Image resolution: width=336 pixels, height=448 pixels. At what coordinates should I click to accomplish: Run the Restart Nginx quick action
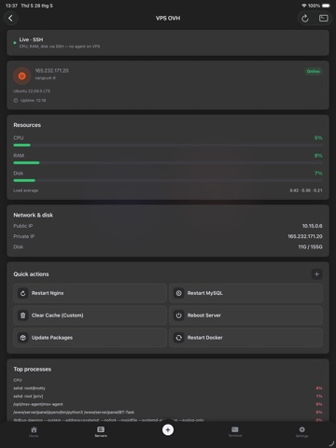click(x=91, y=293)
